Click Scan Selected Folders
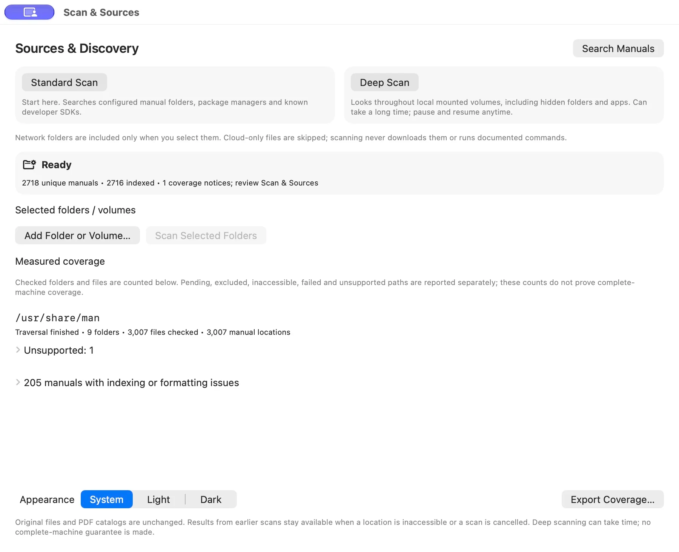Viewport: 679px width, 552px height. coord(206,235)
